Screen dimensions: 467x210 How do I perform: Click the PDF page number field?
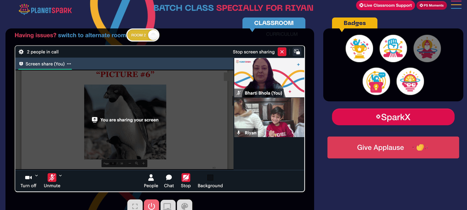[113, 163]
